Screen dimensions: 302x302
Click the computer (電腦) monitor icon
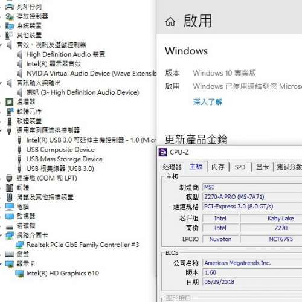coord(9,207)
